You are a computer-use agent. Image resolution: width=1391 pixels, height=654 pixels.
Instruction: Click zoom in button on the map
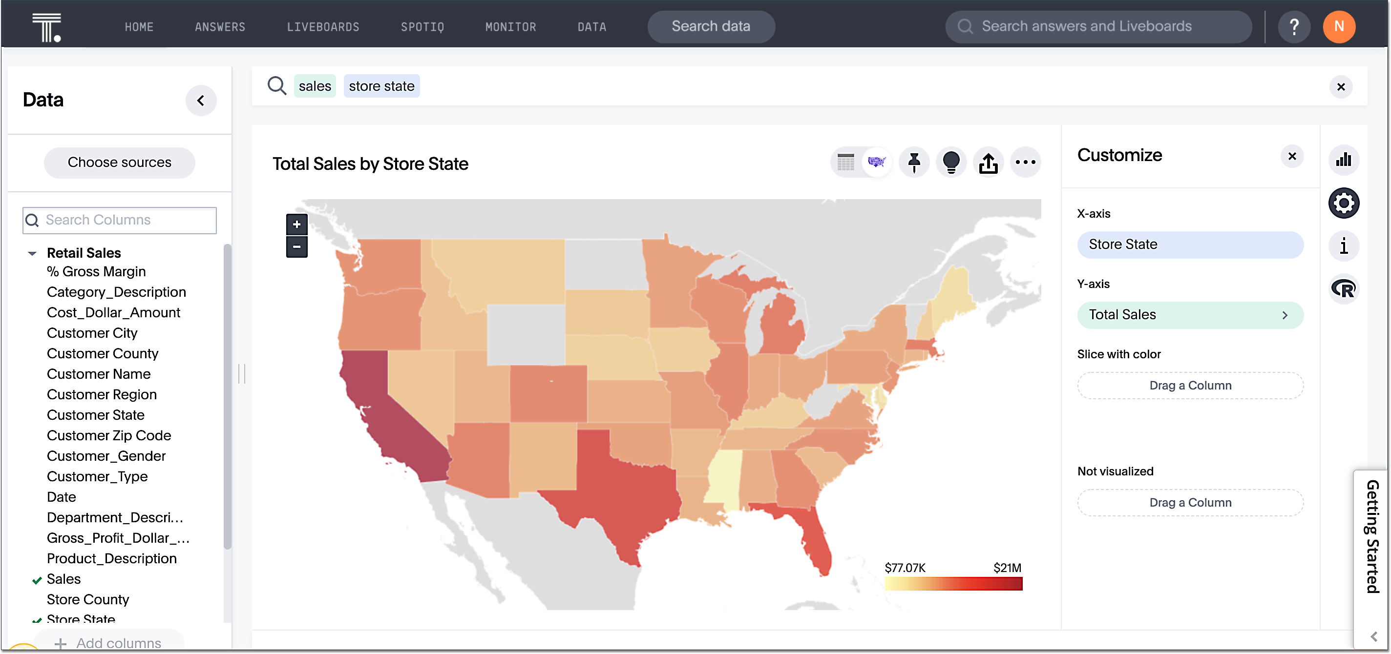[x=296, y=225]
